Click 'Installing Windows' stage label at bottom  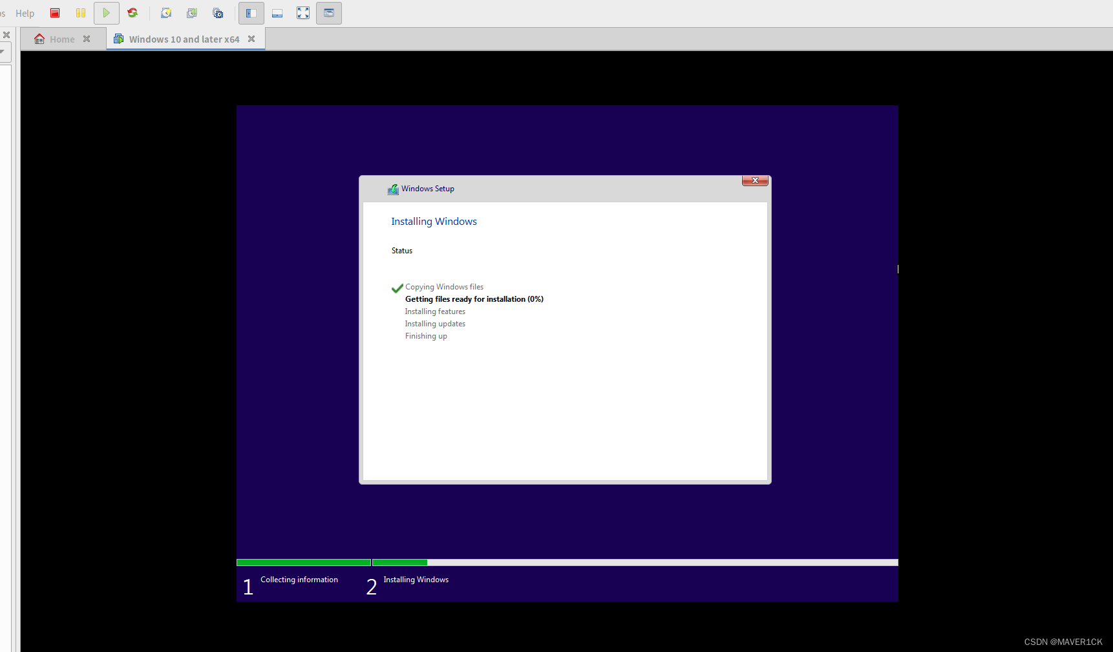[416, 580]
